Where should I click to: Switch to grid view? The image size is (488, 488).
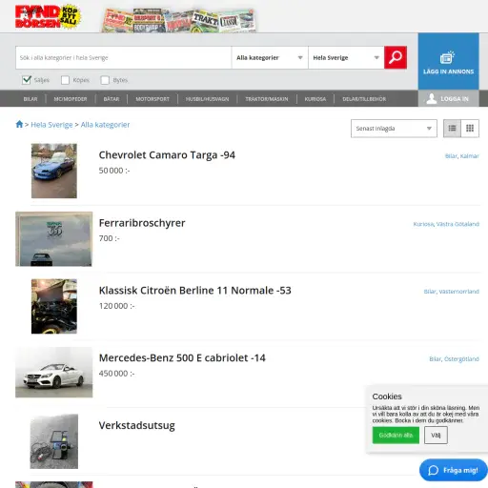470,129
